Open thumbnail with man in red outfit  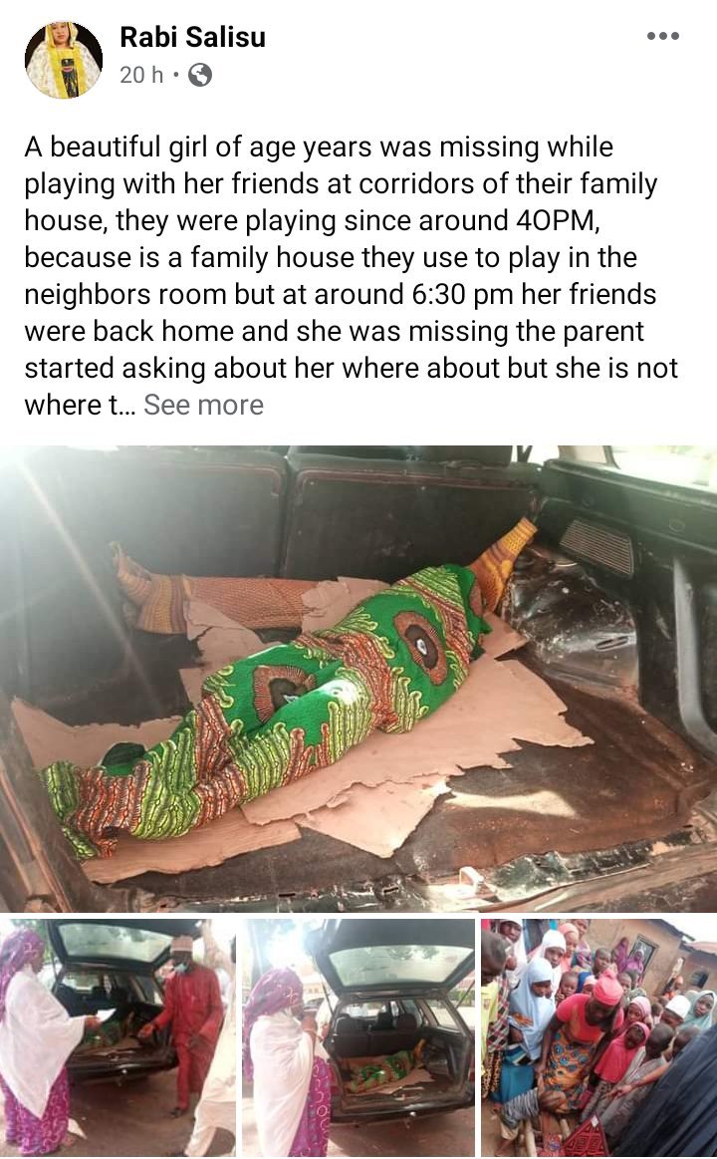pyautogui.click(x=118, y=1037)
